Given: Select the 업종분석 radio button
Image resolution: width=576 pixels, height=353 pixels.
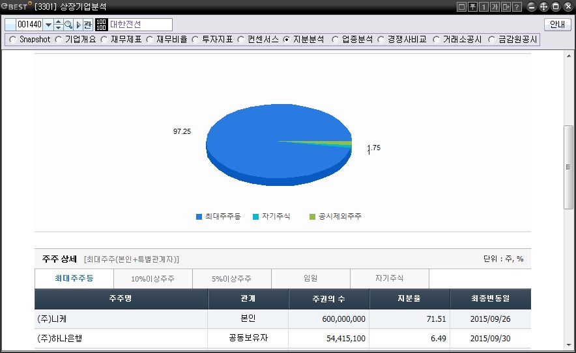Looking at the screenshot, I should (x=336, y=40).
